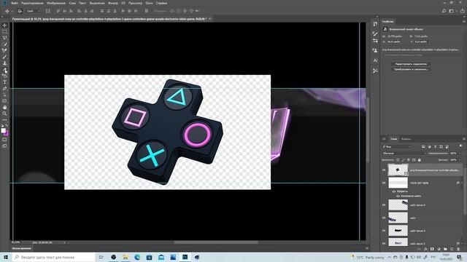The width and height of the screenshot is (467, 262).
Task: Hide the "шейп копия 3" layer
Action: coord(384,231)
